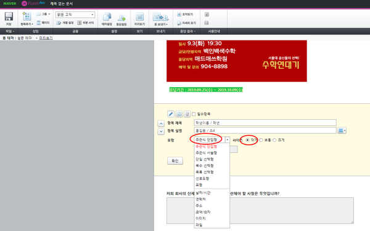
Task: Toggle the 필수항목 required checkbox
Action: 194,114
